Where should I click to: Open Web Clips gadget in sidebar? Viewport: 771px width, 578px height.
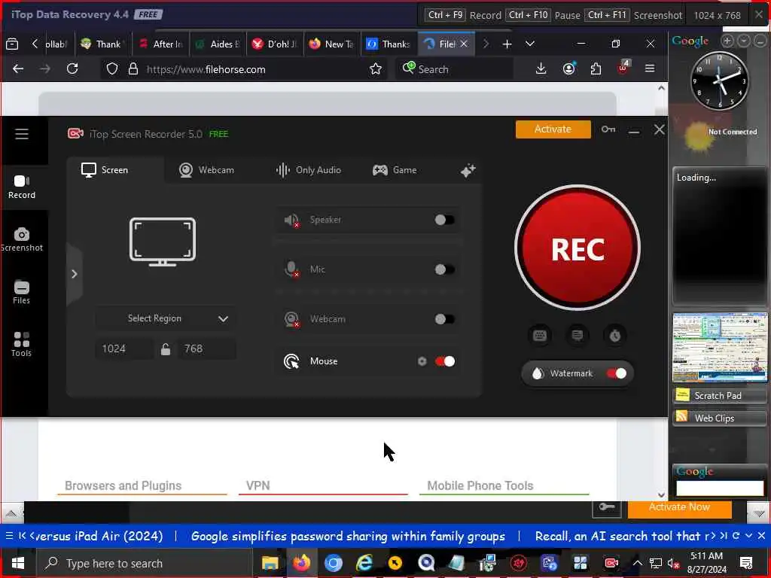click(719, 418)
